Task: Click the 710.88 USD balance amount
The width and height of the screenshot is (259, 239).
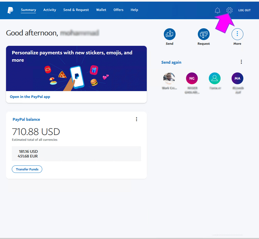Action: coord(36,132)
